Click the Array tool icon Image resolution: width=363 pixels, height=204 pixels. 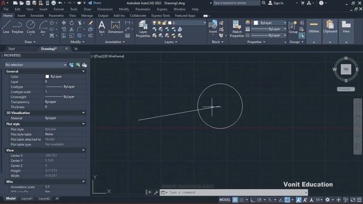(79, 36)
